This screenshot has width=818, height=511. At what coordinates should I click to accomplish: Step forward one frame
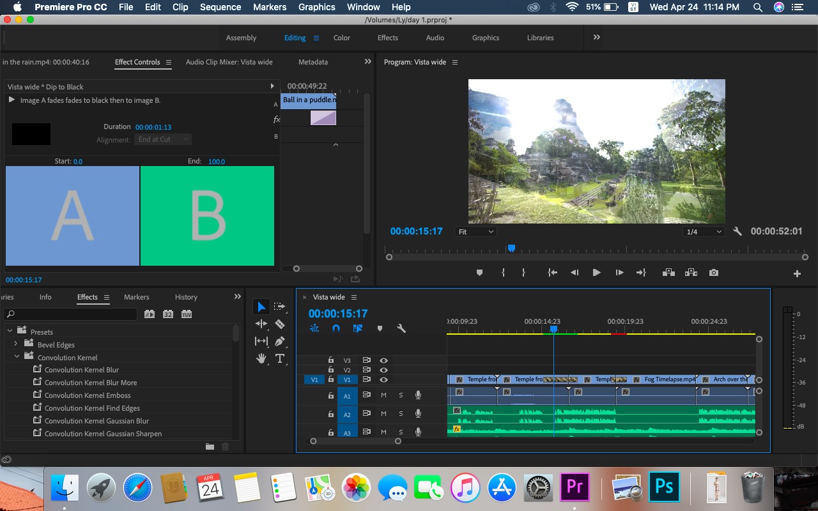(619, 273)
